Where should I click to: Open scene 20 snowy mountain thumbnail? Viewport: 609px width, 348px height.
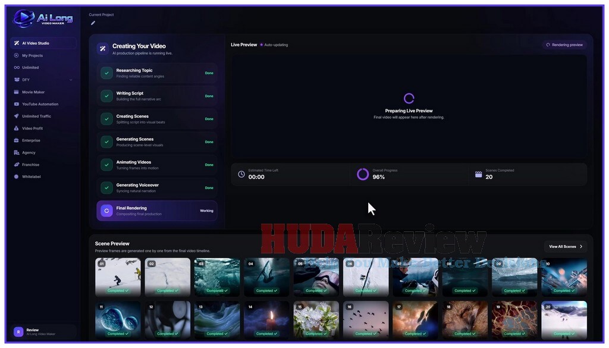pyautogui.click(x=564, y=320)
